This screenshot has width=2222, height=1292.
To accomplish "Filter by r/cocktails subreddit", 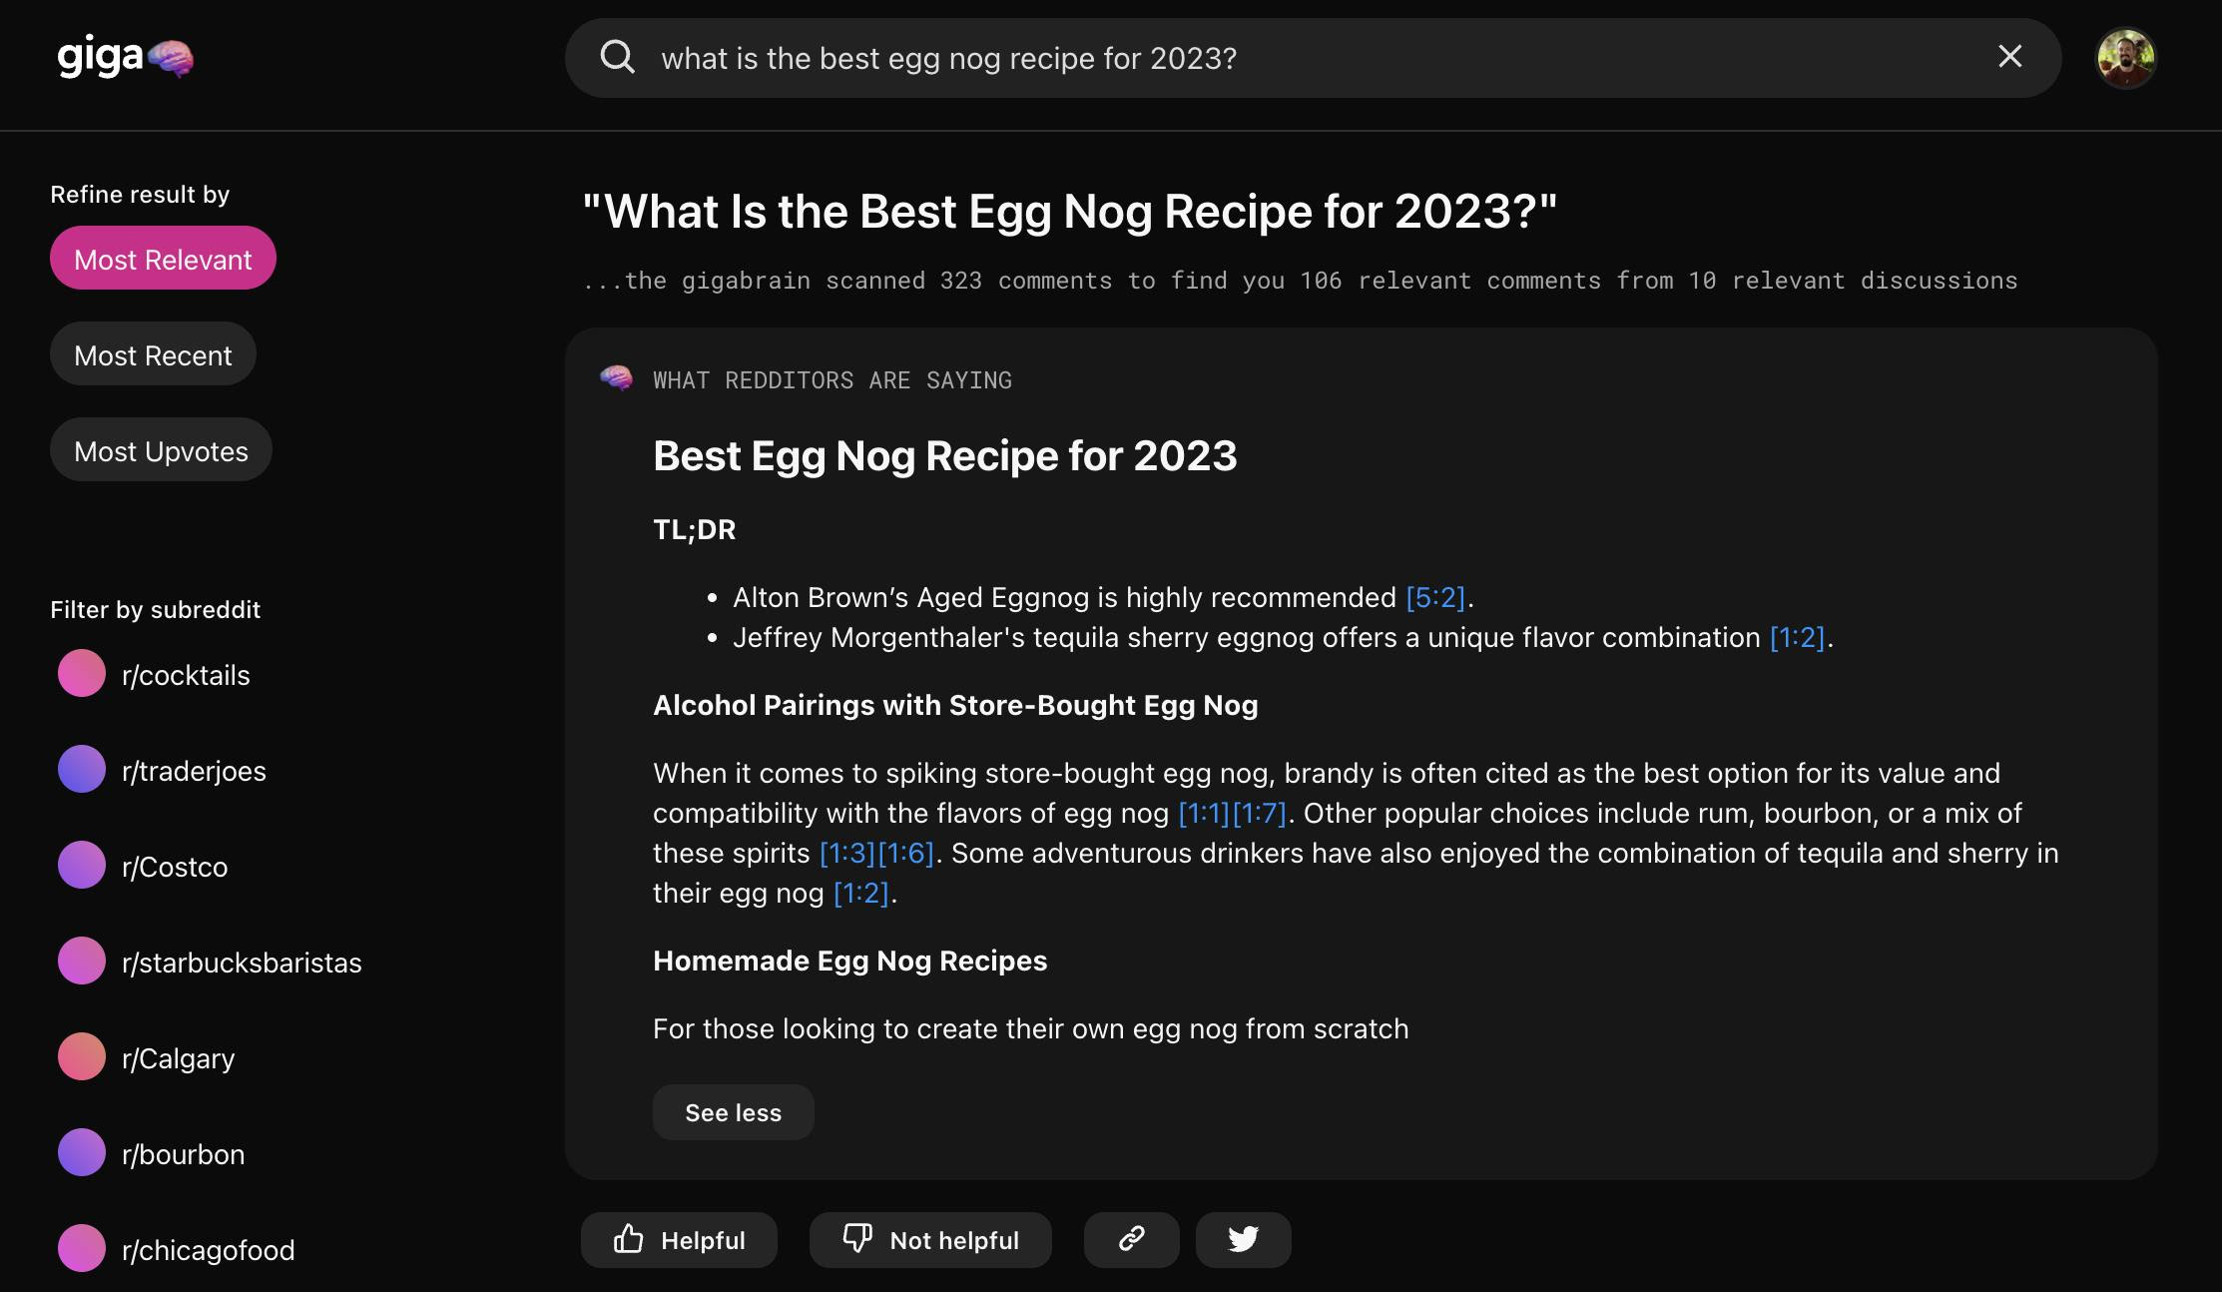I will pos(186,675).
